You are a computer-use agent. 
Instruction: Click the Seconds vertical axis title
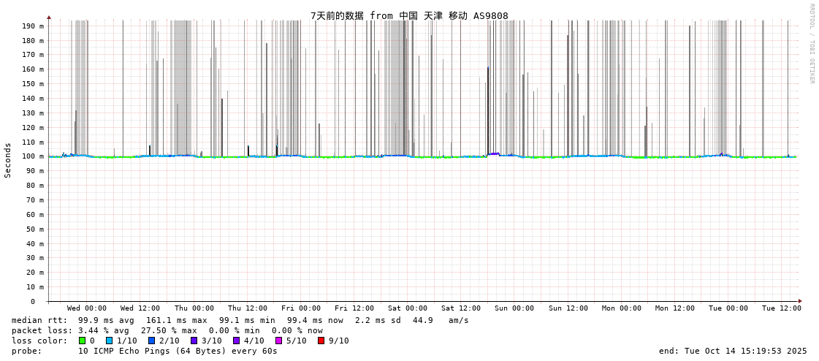pos(8,160)
